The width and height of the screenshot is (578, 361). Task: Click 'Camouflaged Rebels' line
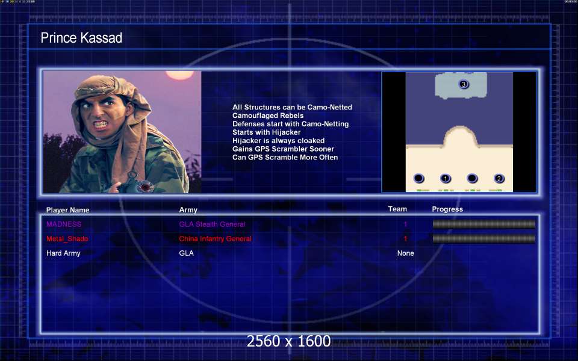[x=268, y=116]
